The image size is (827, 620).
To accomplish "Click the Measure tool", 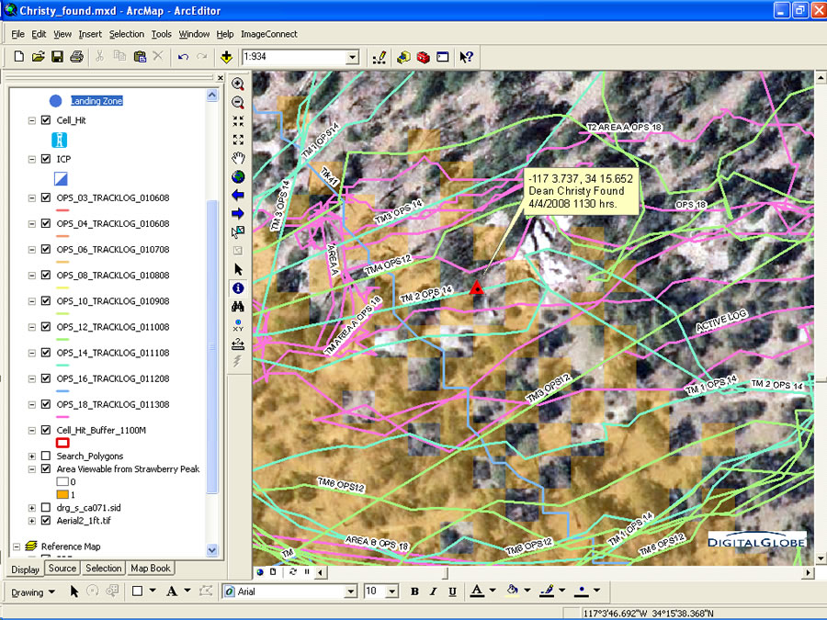I will [238, 344].
